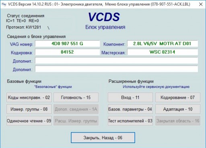
Task: Click the 'Блок управления' subtitle
Action: pyautogui.click(x=105, y=27)
